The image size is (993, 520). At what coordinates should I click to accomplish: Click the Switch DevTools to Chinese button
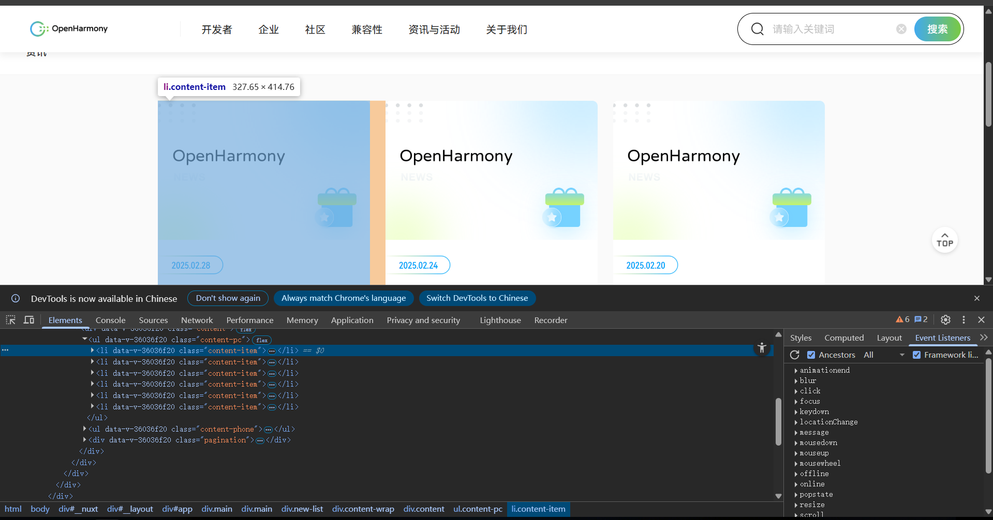477,298
